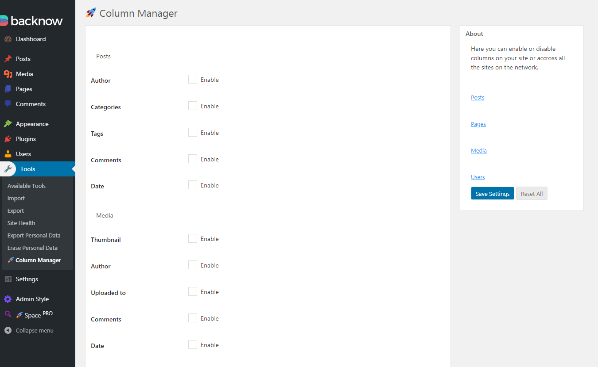The width and height of the screenshot is (598, 367).
Task: Tick the Tags Enable checkbox
Action: [x=193, y=132]
